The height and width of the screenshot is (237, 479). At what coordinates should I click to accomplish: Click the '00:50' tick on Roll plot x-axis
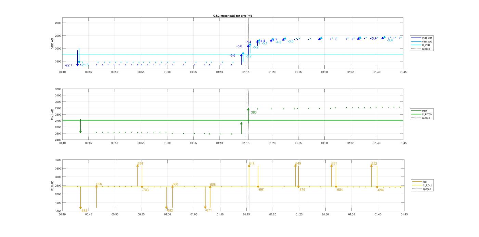click(115, 214)
